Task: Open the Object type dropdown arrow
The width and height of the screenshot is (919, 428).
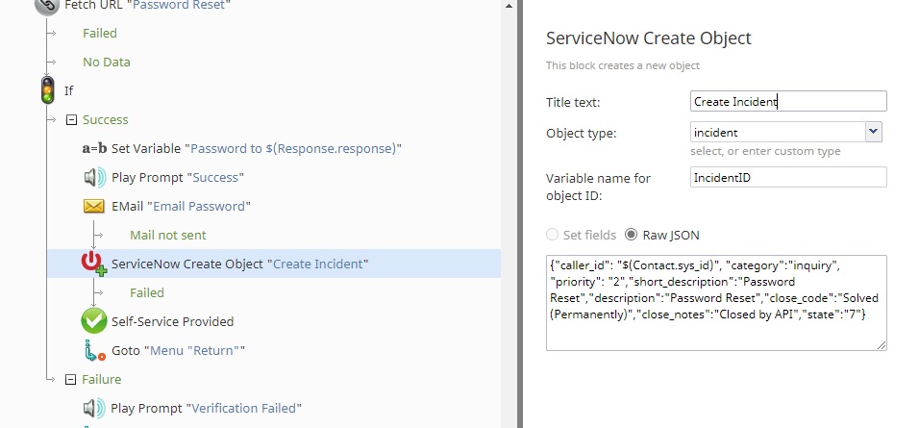Action: coord(873,132)
